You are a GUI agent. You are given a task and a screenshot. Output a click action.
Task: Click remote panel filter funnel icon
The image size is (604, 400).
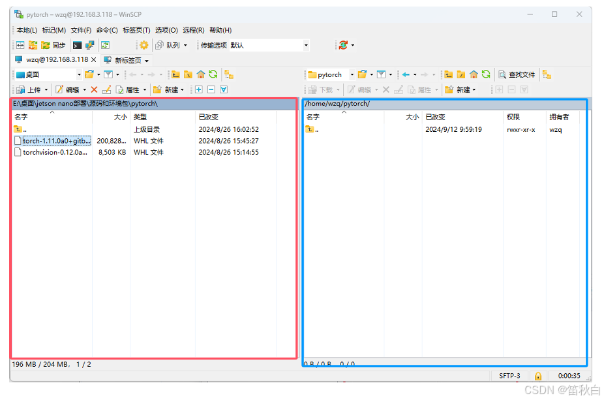382,74
